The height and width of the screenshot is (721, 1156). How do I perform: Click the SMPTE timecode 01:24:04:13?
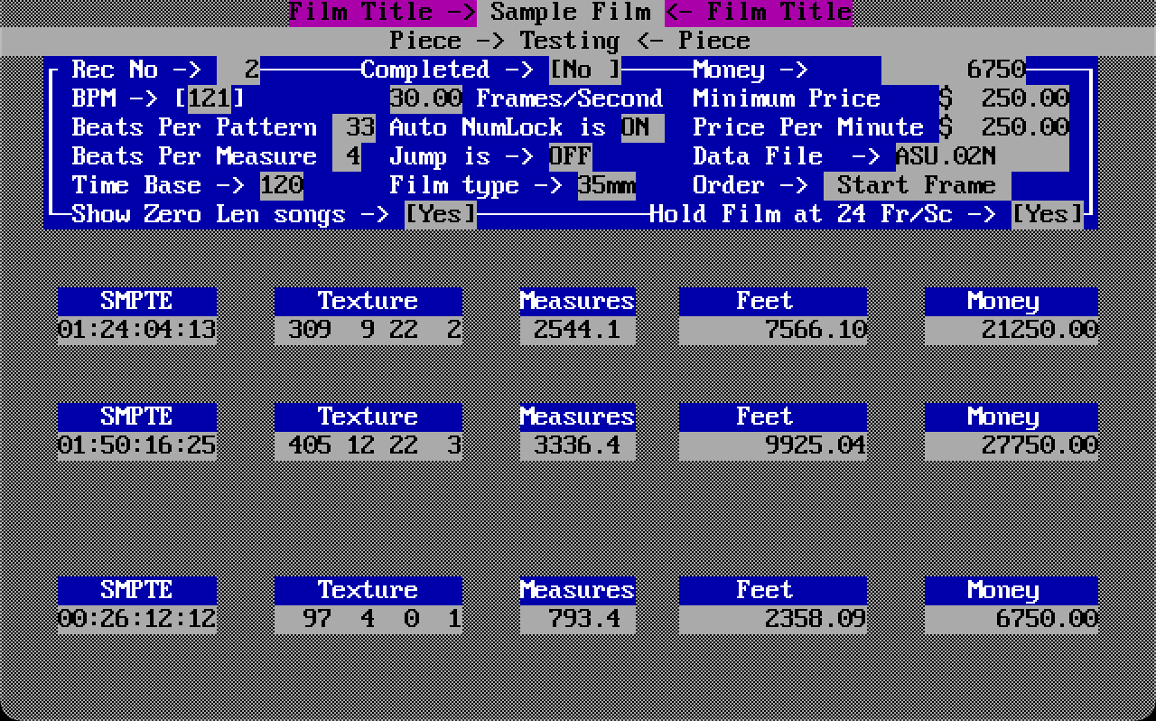pos(137,331)
